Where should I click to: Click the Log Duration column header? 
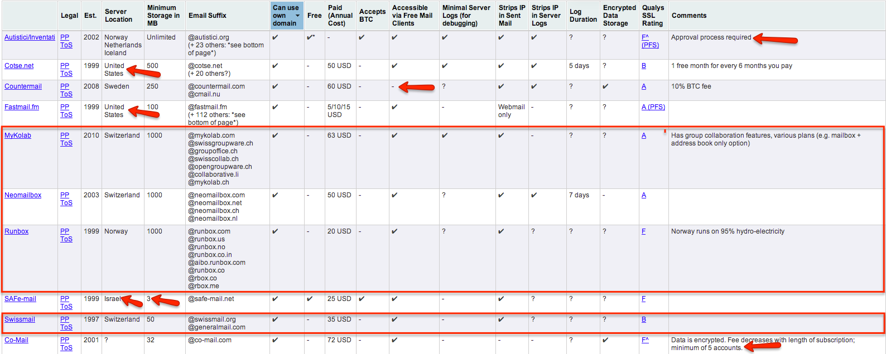[583, 16]
